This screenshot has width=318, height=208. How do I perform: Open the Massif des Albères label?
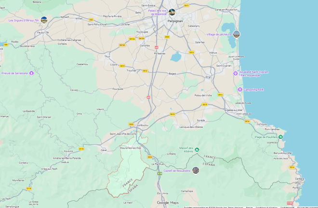(186, 150)
